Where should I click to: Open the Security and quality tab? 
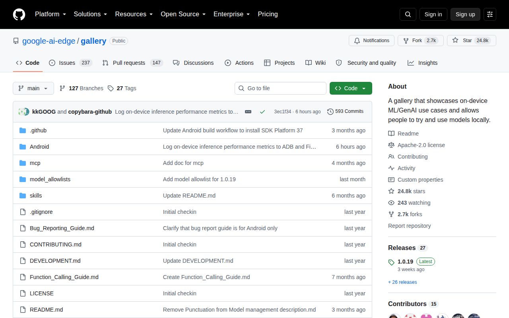366,63
